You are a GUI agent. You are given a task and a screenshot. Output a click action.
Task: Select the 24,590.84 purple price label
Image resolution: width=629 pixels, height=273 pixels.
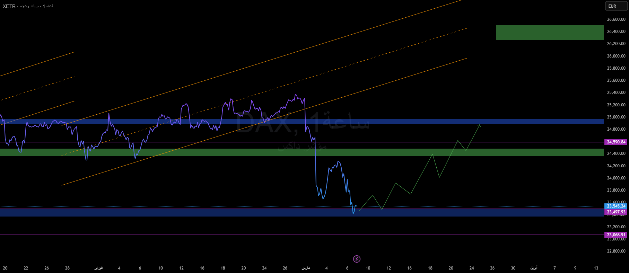(616, 142)
